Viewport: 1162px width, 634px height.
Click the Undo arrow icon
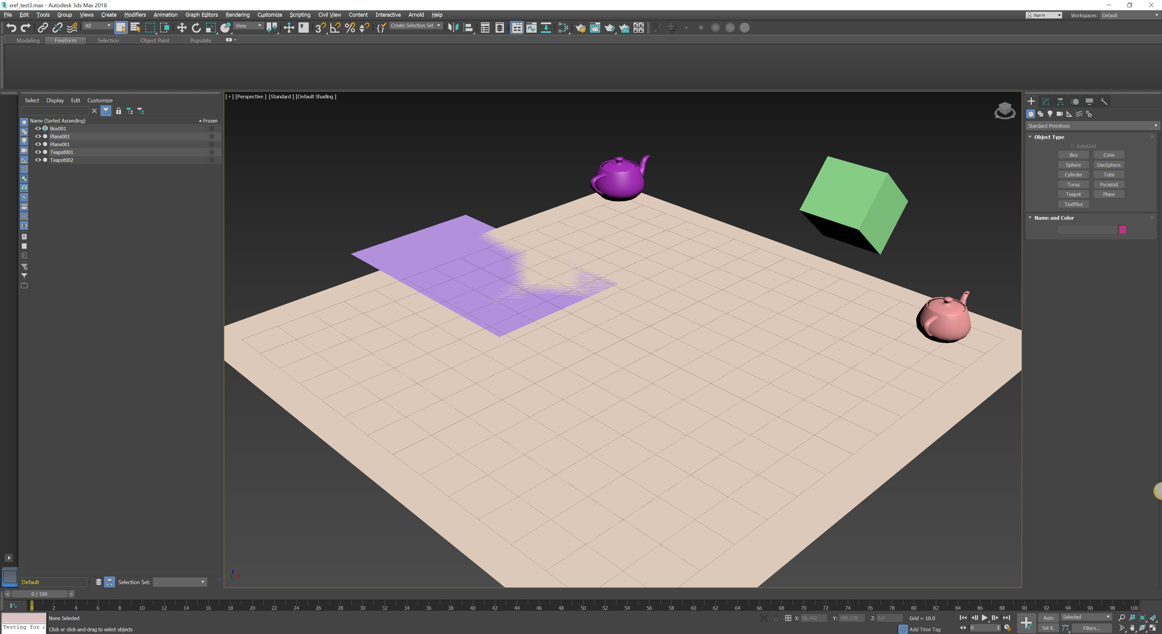coord(11,28)
